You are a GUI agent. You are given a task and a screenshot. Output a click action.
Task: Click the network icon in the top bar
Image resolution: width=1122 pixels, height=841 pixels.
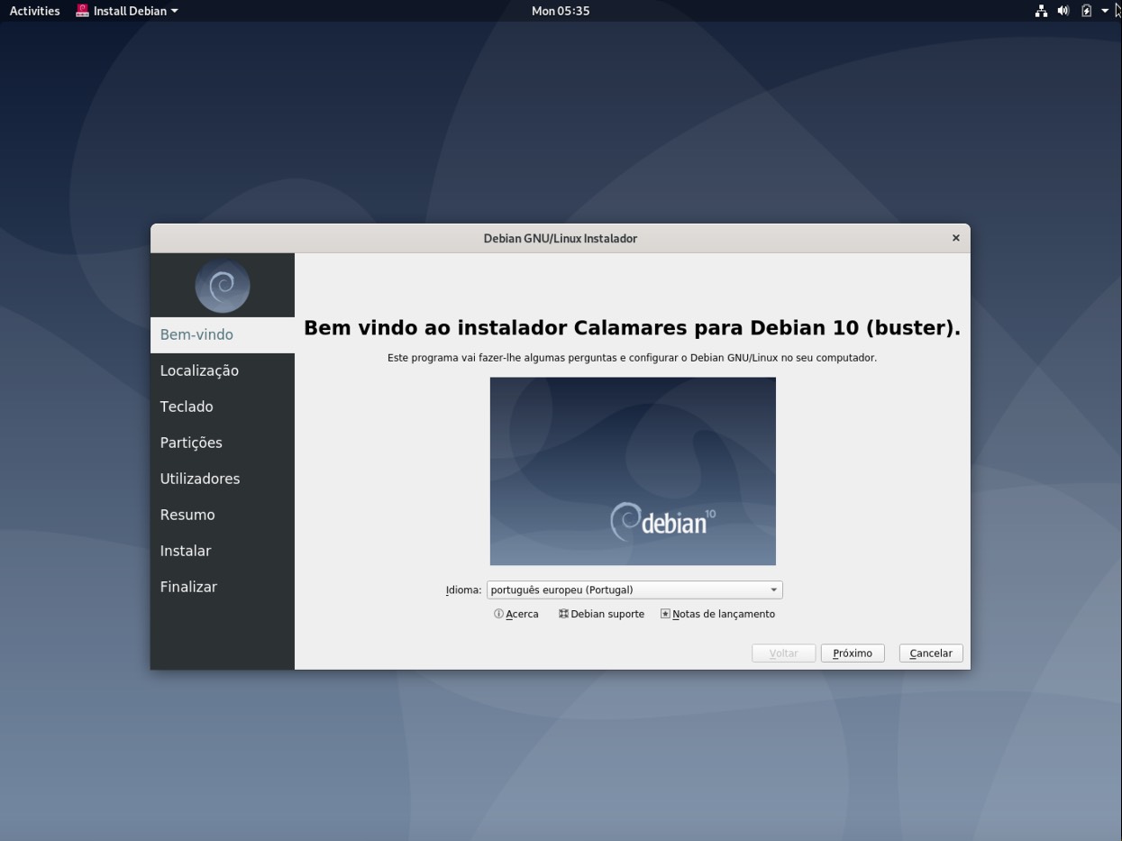point(1041,11)
